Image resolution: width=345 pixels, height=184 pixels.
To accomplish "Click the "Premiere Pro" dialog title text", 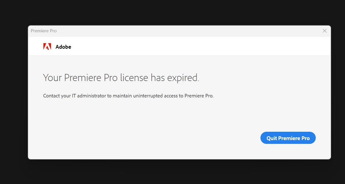I will click(44, 31).
